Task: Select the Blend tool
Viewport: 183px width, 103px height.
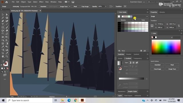Action: pos(7,47)
